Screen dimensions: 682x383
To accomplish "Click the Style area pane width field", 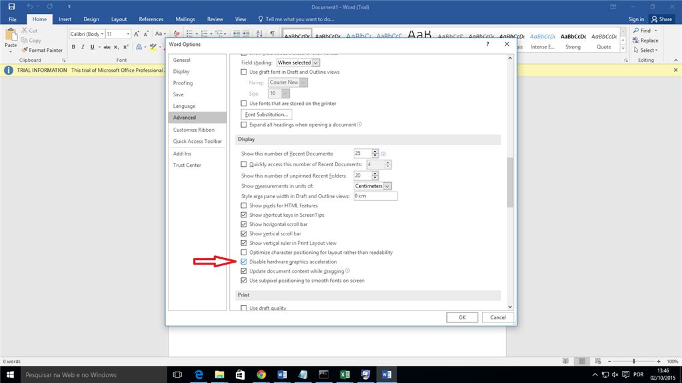I will [x=376, y=196].
